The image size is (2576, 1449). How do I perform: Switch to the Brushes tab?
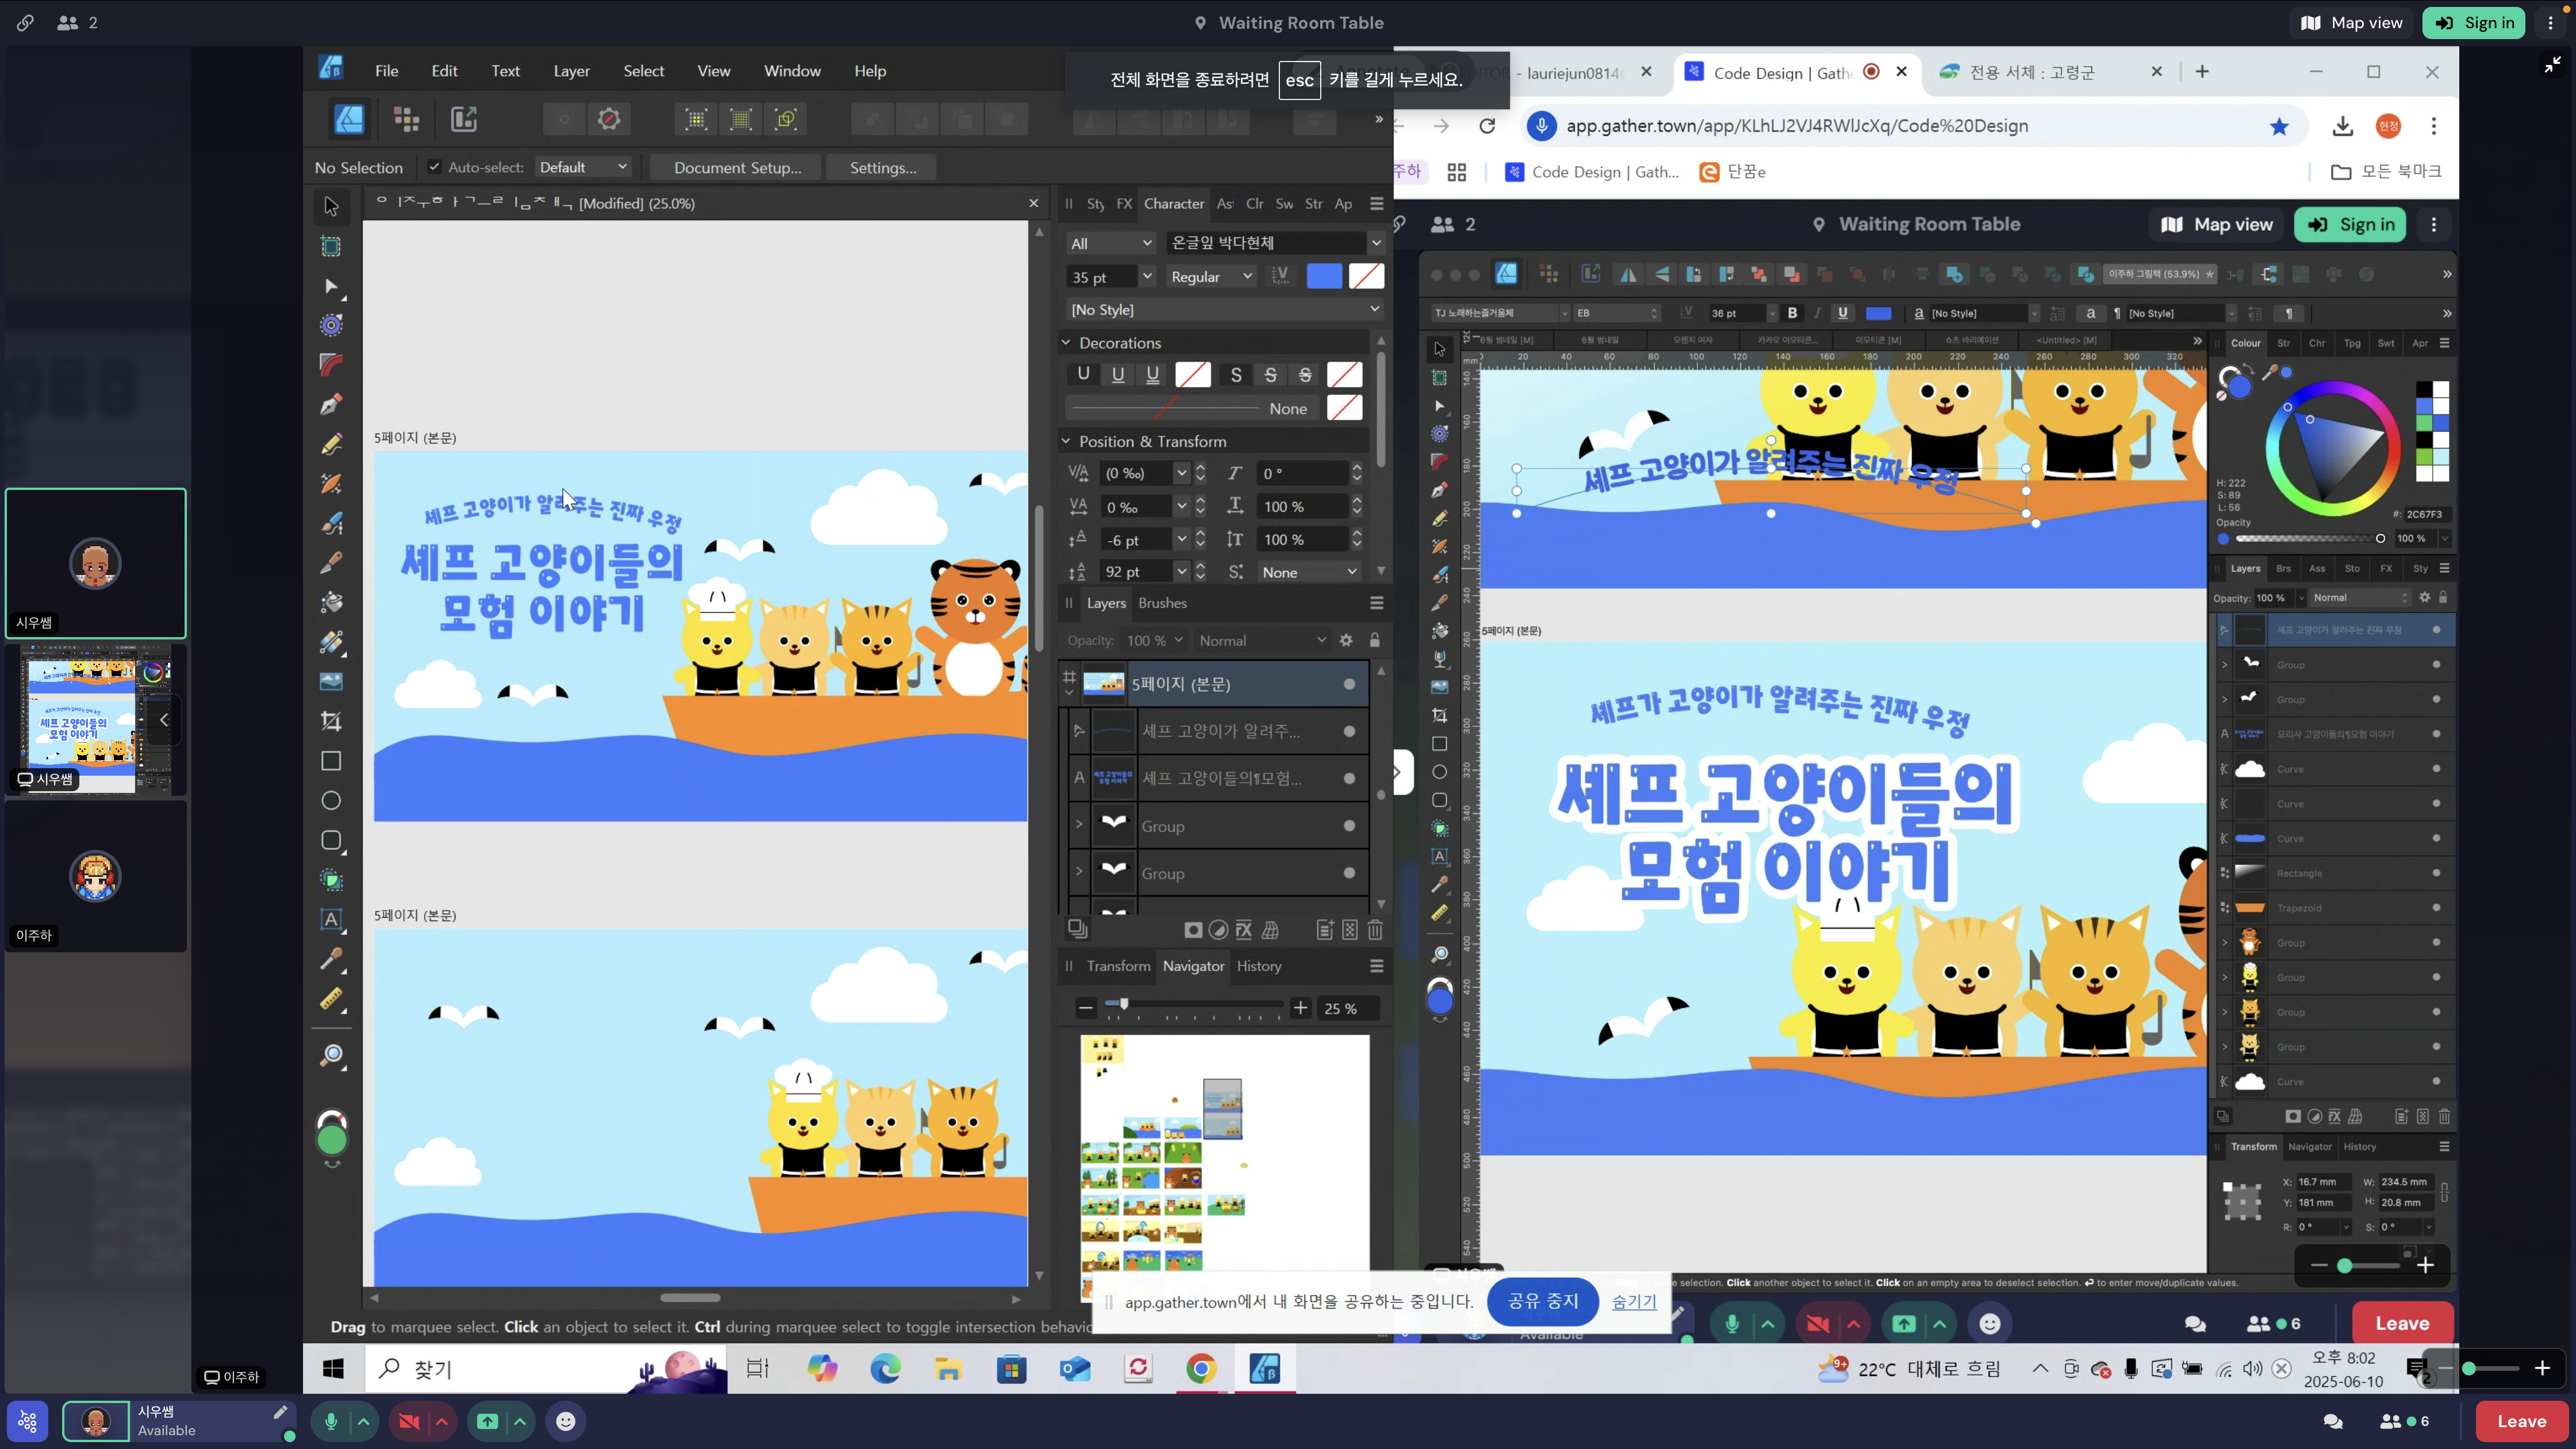1162,603
